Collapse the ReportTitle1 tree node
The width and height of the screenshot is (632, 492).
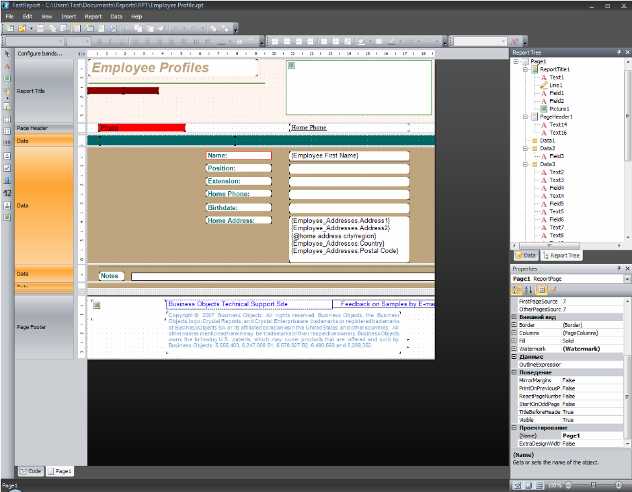525,69
